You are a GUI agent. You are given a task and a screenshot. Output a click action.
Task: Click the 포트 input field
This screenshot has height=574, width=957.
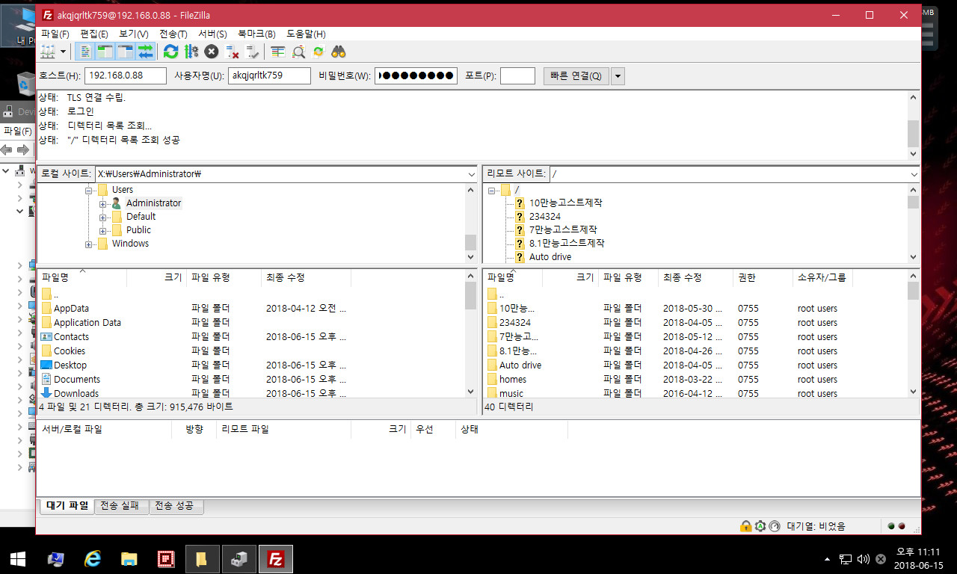(517, 75)
